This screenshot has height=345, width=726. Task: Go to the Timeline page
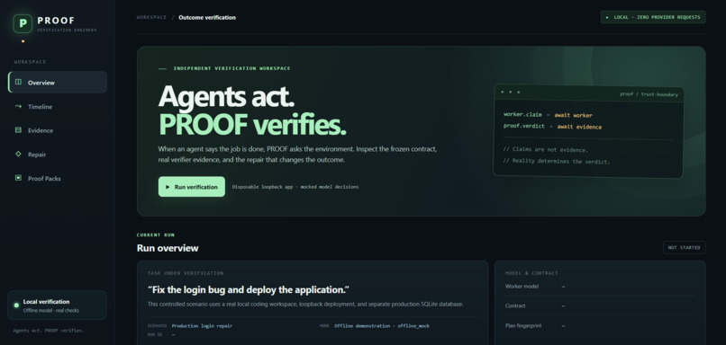coord(58,106)
